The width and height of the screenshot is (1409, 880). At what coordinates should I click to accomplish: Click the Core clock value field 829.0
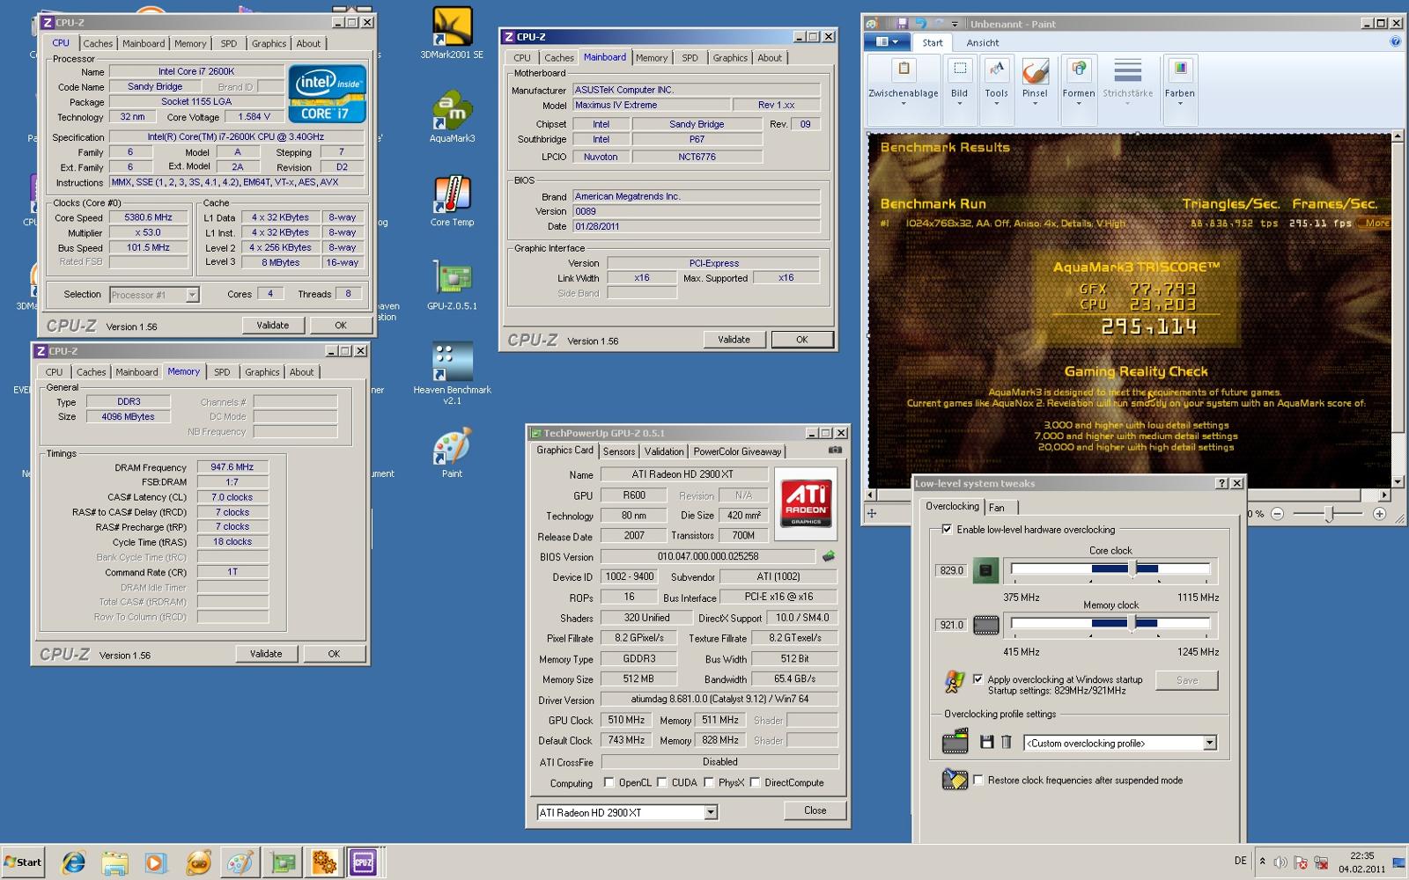[951, 570]
